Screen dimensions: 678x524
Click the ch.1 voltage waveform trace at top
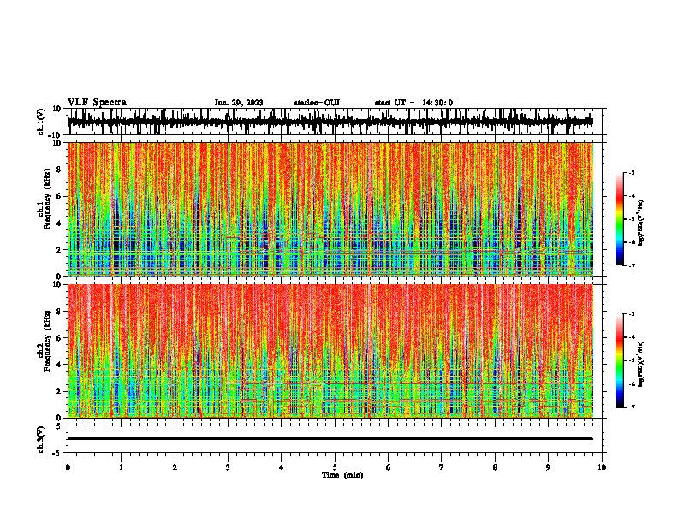(330, 122)
